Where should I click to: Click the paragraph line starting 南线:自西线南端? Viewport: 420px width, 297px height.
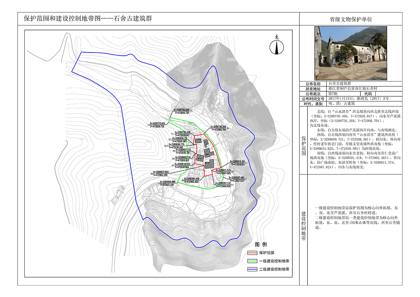[x=358, y=153]
